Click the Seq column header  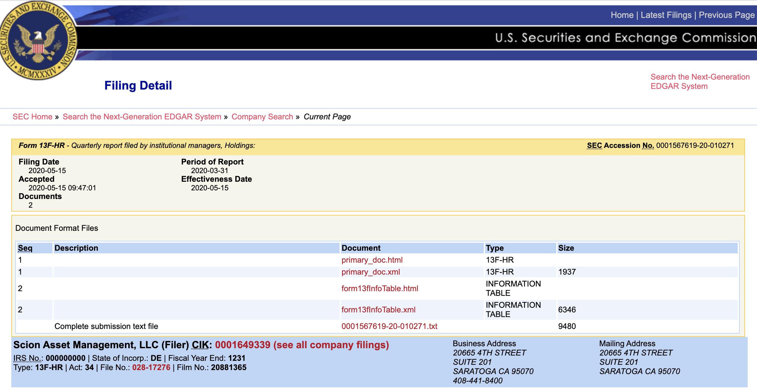(x=25, y=248)
